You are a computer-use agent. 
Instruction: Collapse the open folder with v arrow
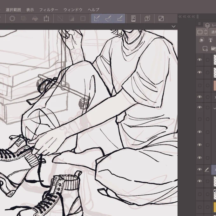(215, 108)
